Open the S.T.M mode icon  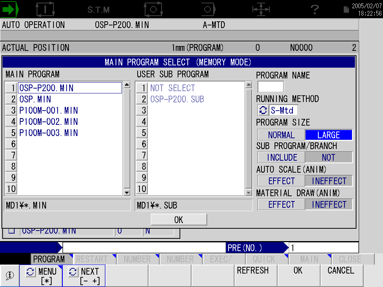tap(98, 10)
